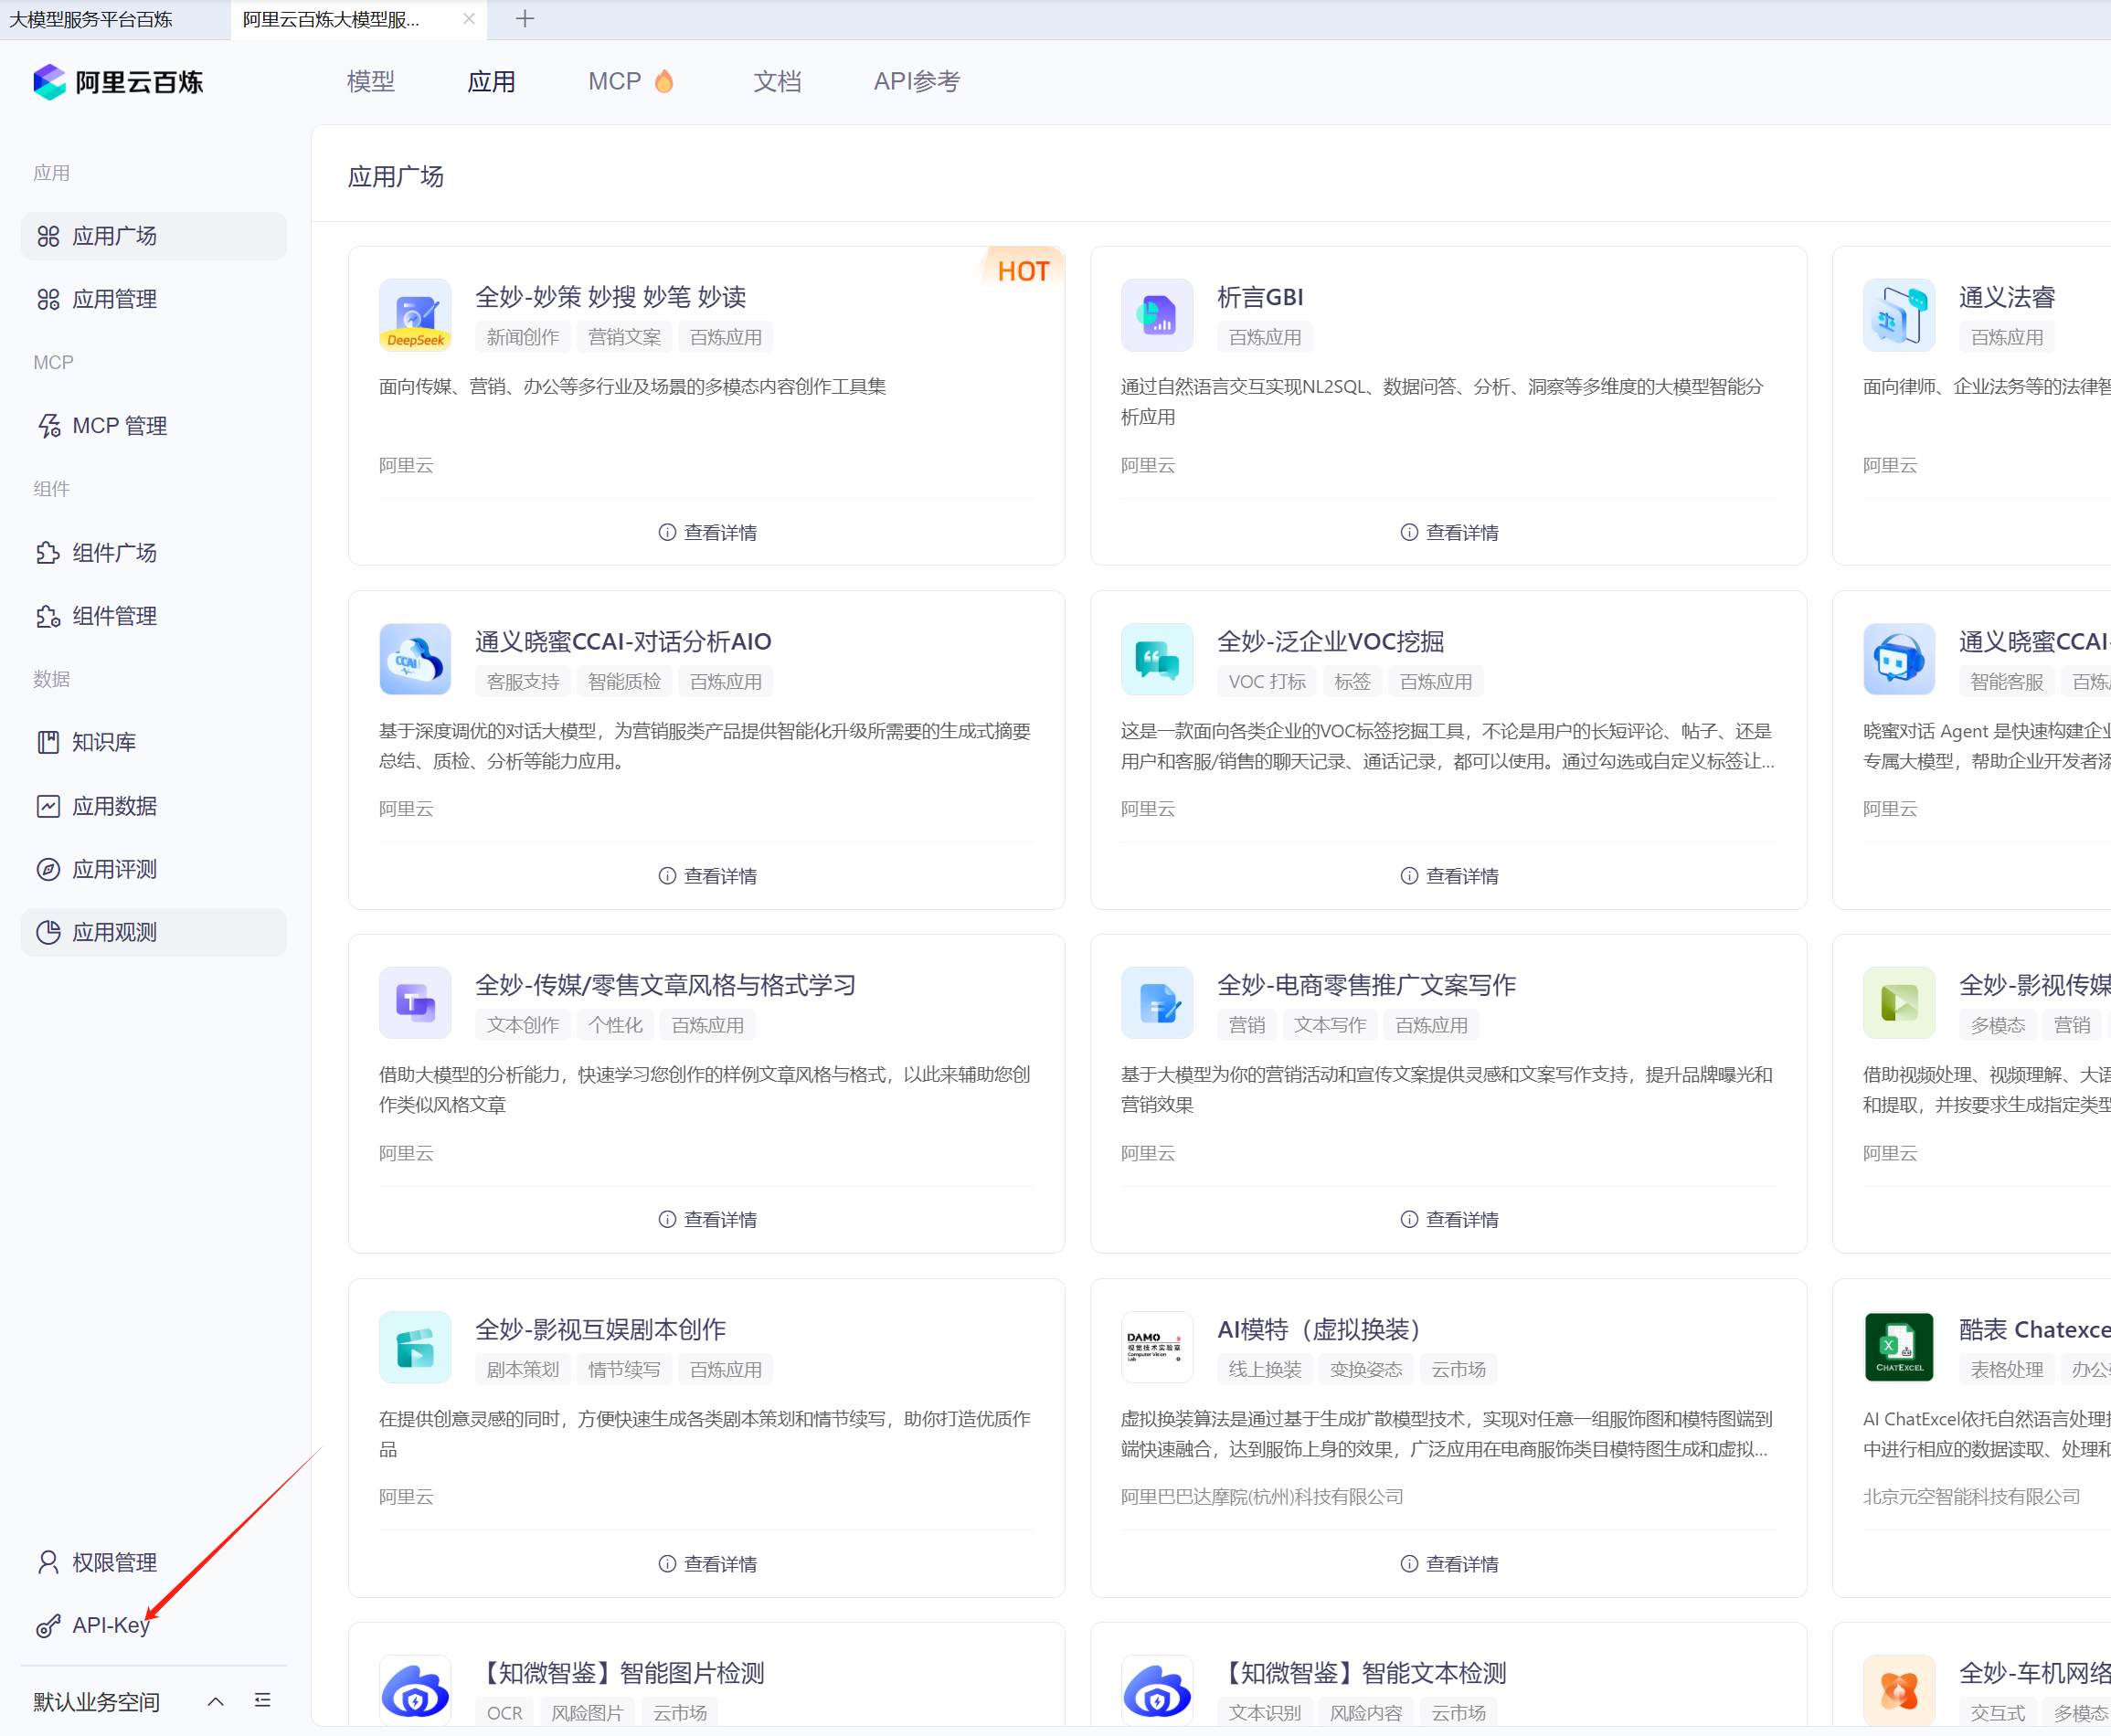Screen dimensions: 2111x1736
Task: View details of 全妙-泛企业VOC挖掘 card
Action: coord(1449,876)
